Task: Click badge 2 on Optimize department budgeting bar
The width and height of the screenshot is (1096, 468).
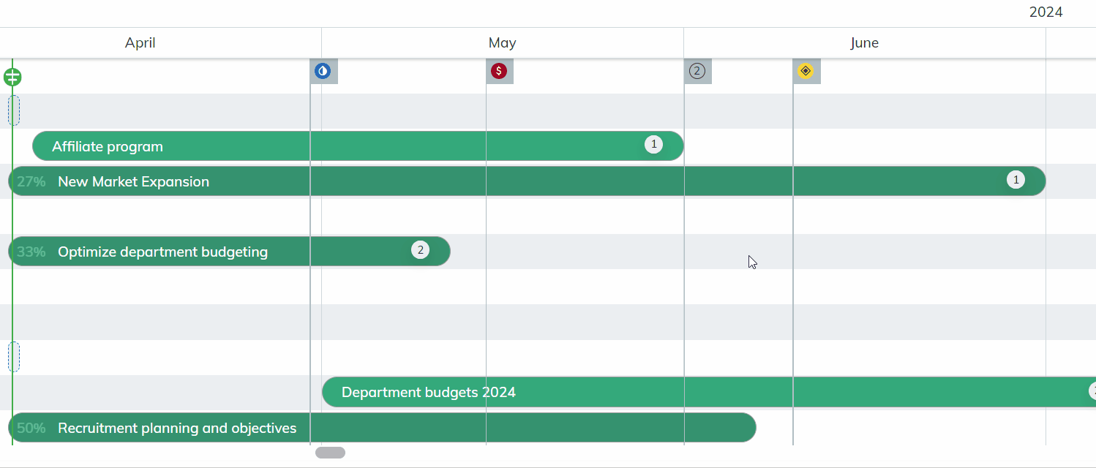Action: [420, 249]
